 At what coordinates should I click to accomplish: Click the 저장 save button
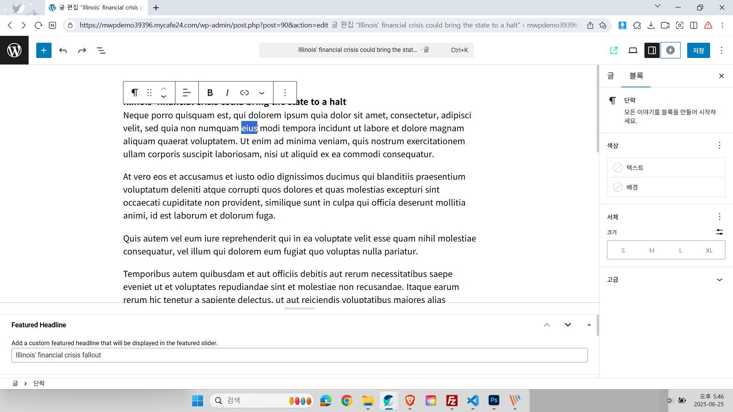pos(698,50)
